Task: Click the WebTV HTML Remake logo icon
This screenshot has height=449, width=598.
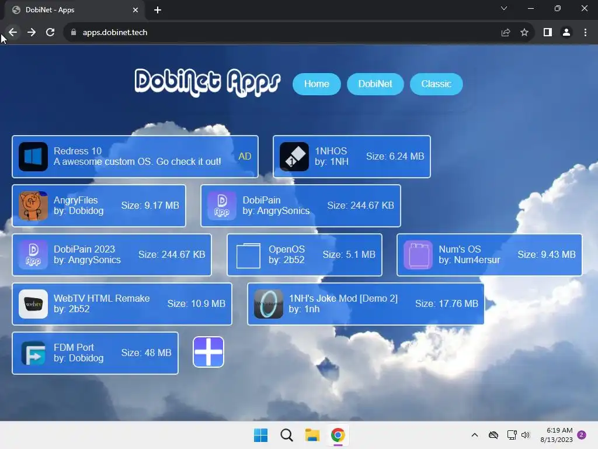Action: [x=33, y=304]
